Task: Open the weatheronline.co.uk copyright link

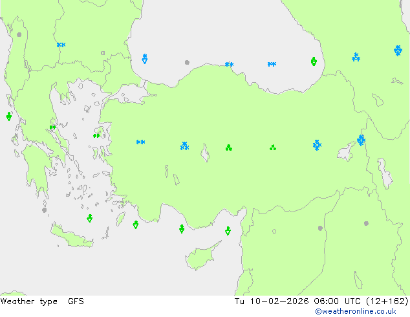Action: click(x=356, y=311)
